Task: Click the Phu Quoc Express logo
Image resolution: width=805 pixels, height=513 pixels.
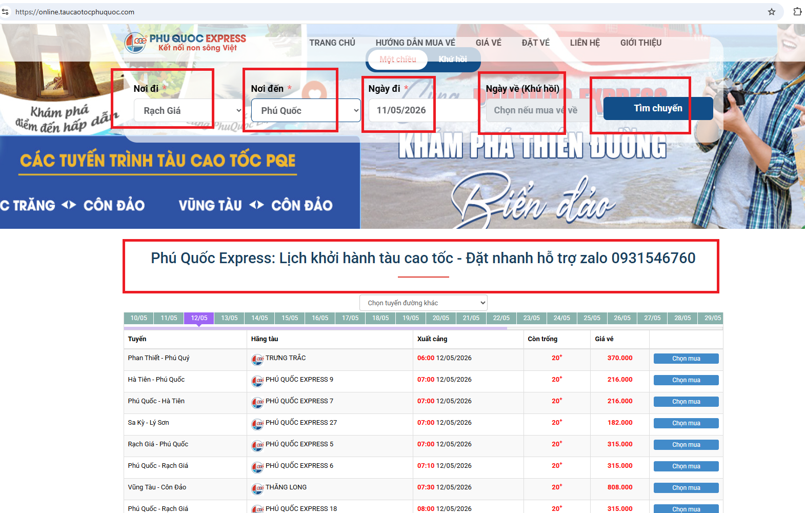Action: point(185,43)
